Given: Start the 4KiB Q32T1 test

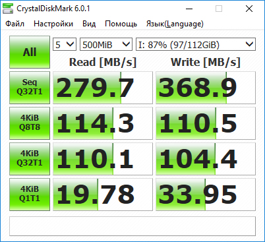Looking at the screenshot, I should pos(30,159).
